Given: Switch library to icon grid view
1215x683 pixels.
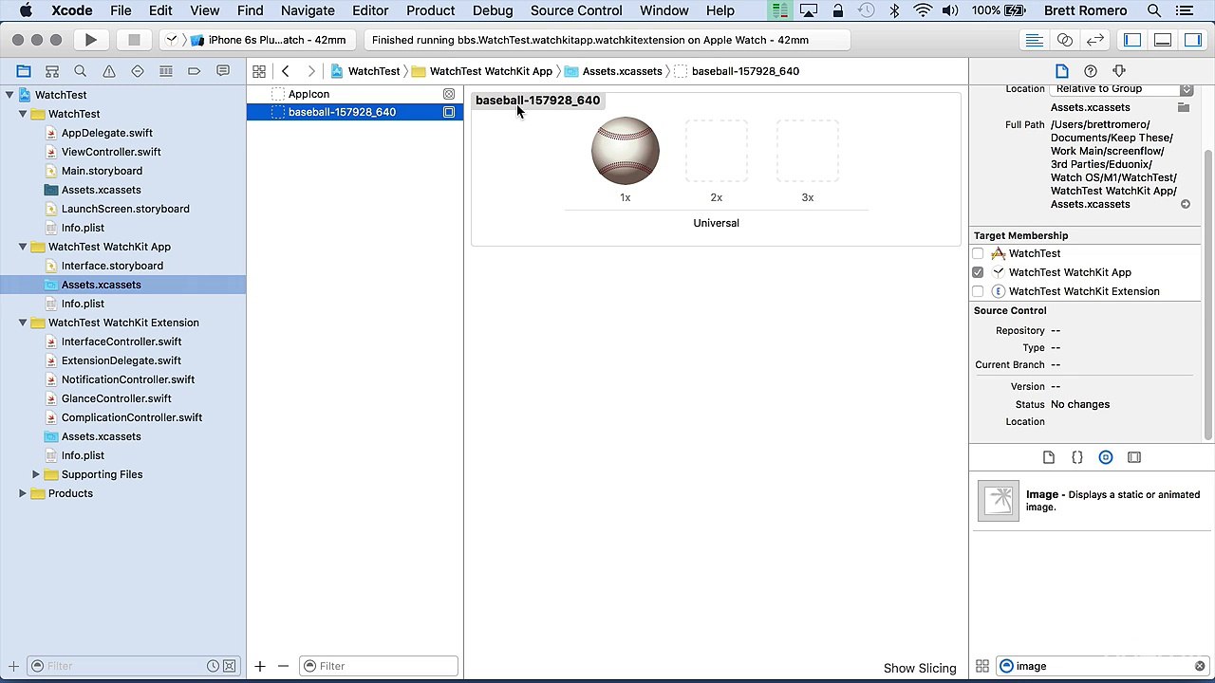Looking at the screenshot, I should pyautogui.click(x=982, y=666).
